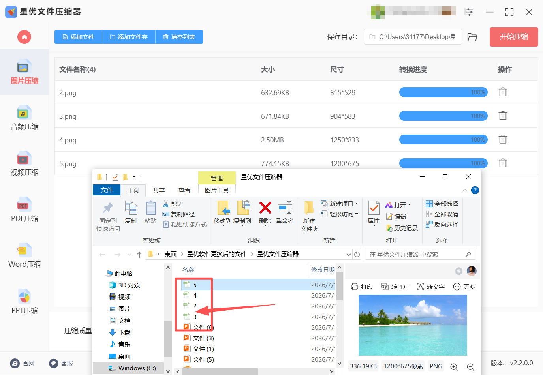Expand 轻松访问 dropdown
The image size is (543, 375).
pos(357,214)
